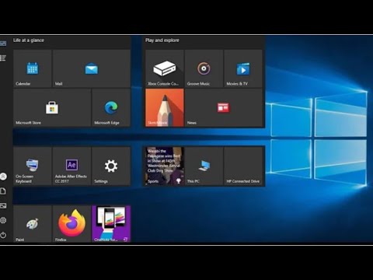Switch to the pinned tiles view
Viewport: 373px width, 280px height.
(3, 44)
